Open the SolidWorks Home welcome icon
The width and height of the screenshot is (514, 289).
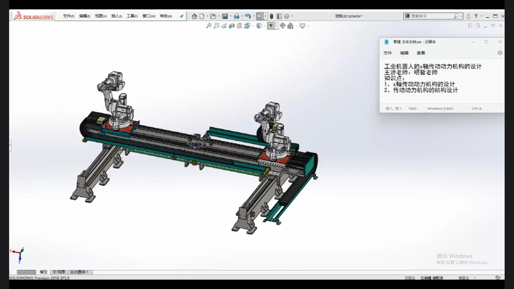pos(194,16)
